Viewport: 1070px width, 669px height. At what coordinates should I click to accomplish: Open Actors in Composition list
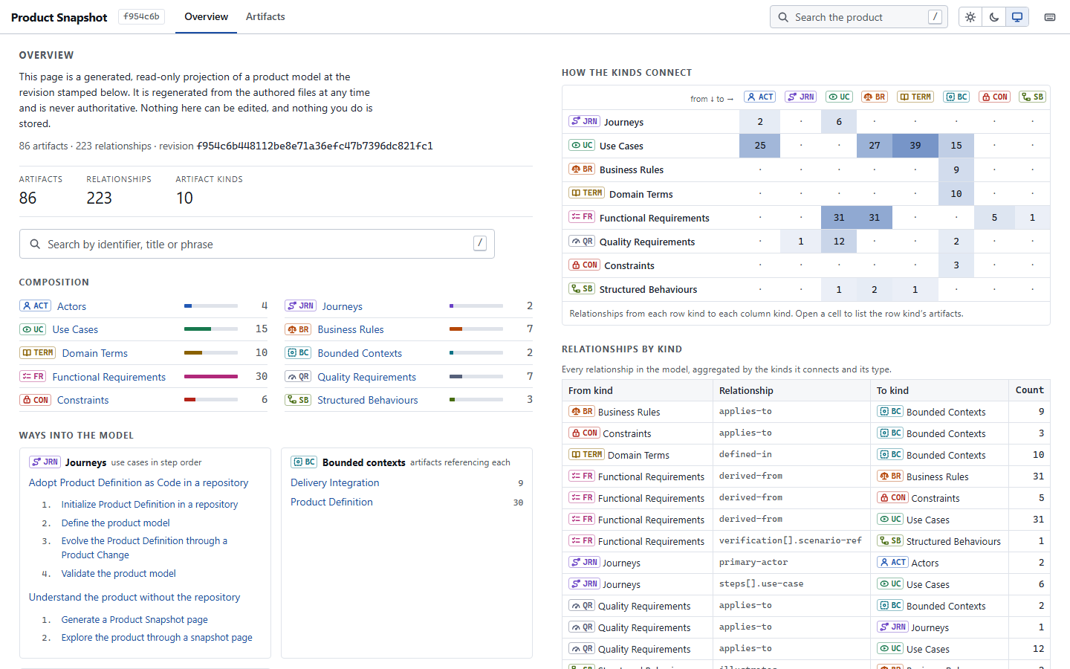click(71, 306)
